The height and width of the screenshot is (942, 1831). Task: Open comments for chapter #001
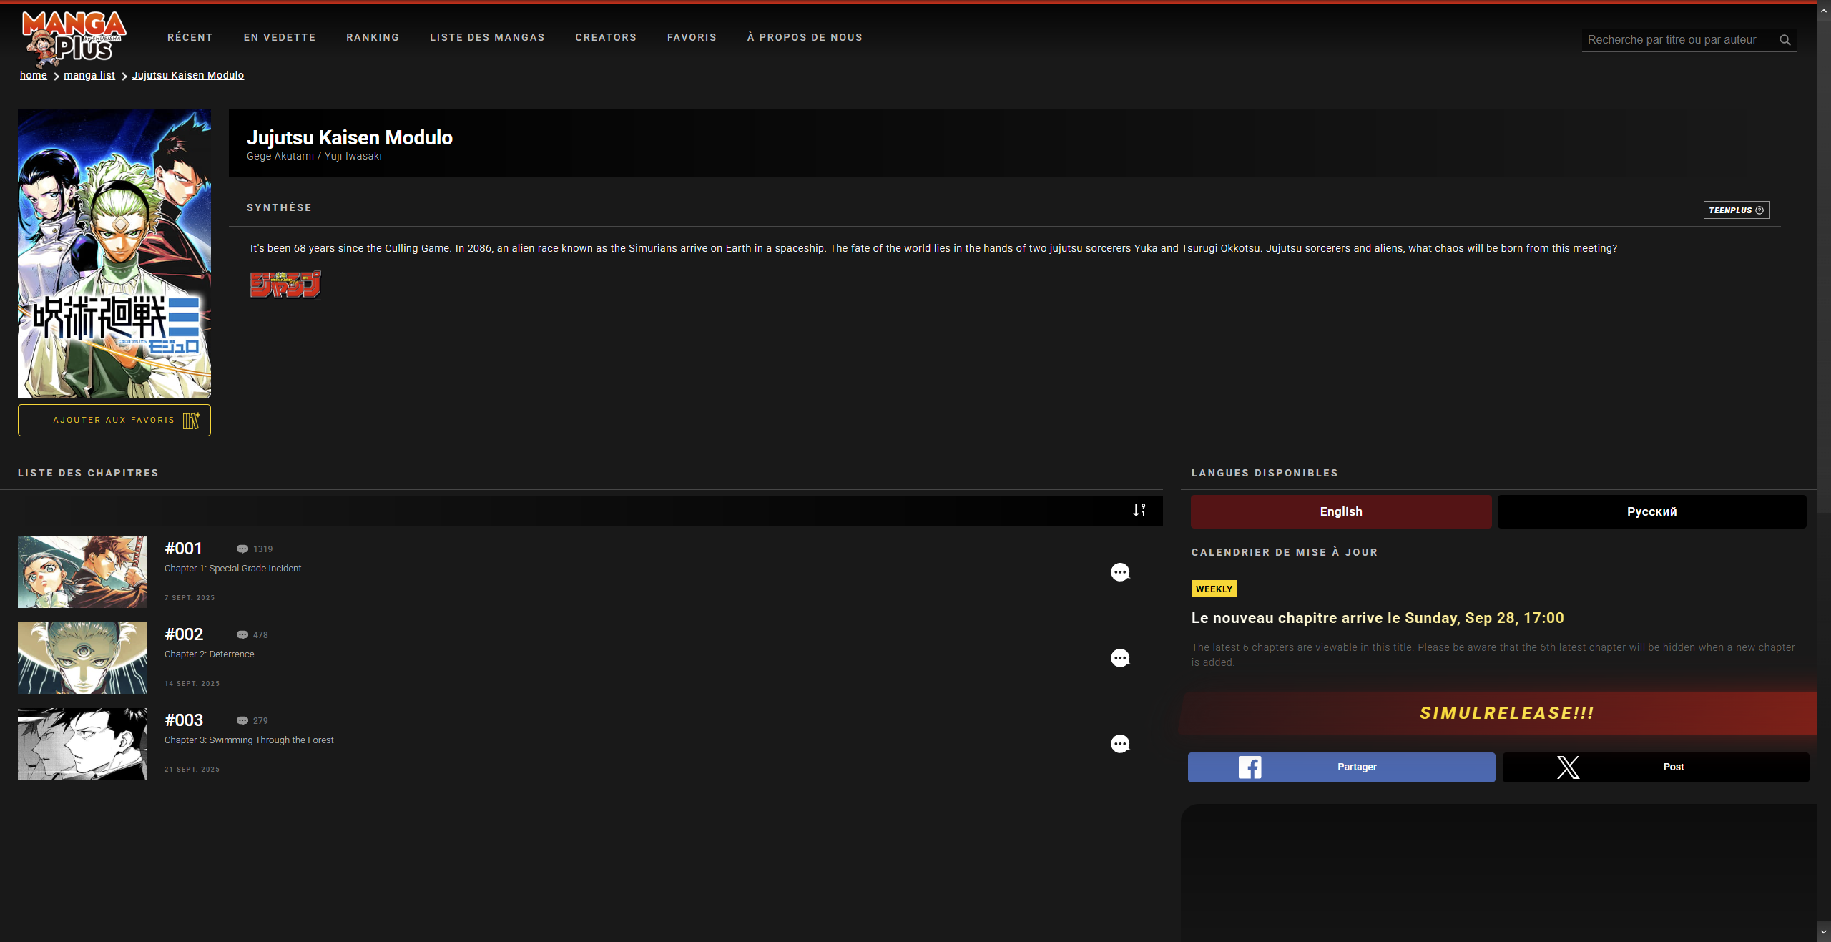pos(1120,572)
